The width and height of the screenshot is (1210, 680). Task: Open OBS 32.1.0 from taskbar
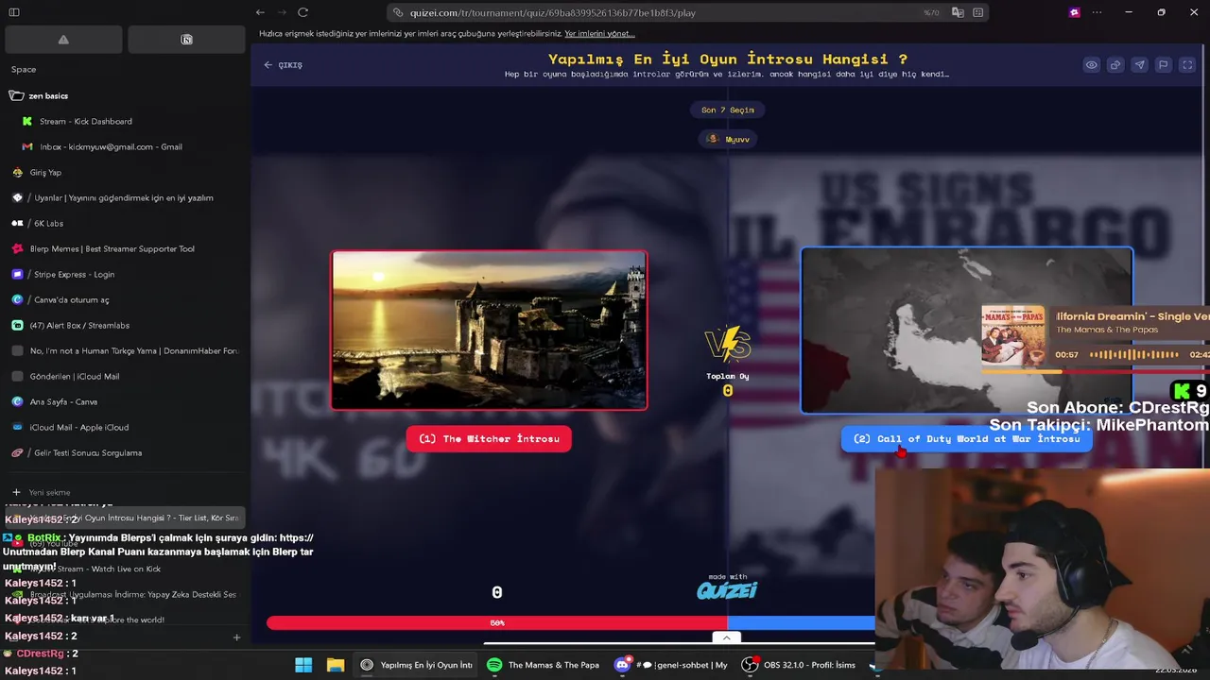pos(799,665)
